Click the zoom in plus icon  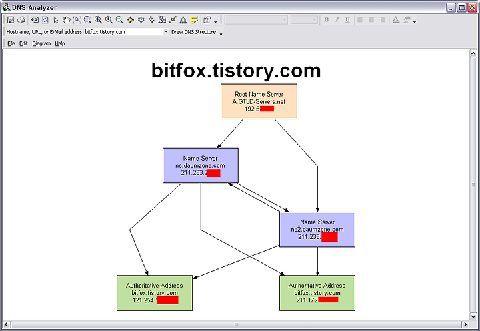click(109, 20)
